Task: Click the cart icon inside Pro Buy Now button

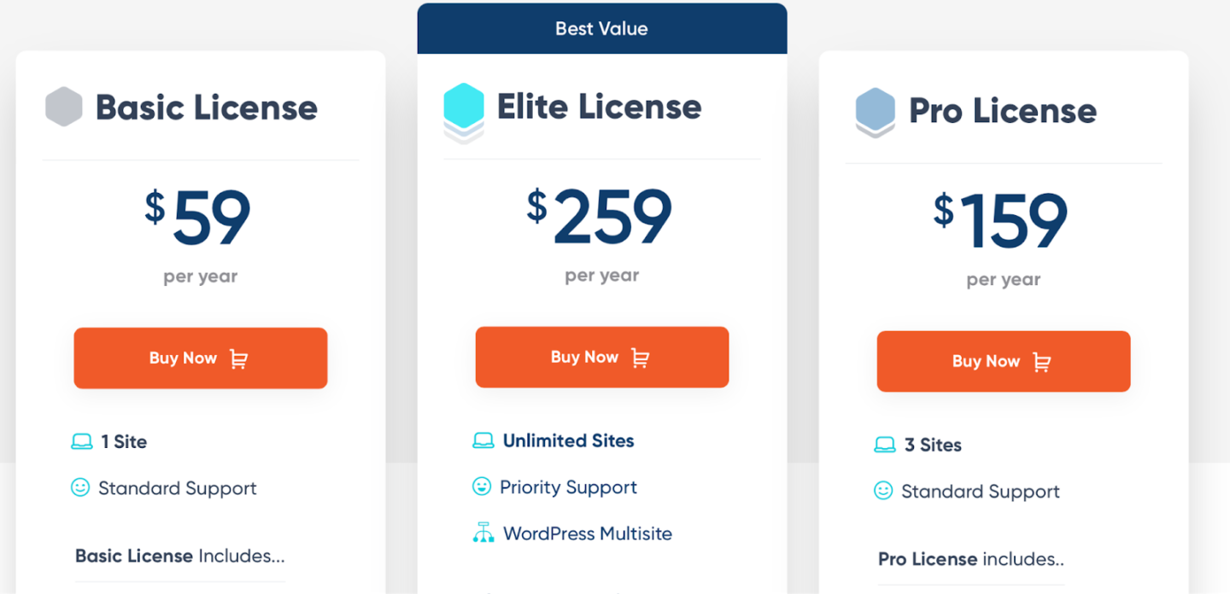Action: pyautogui.click(x=1041, y=361)
